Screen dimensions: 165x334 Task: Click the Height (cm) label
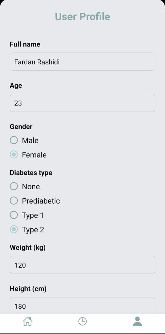pos(28,289)
